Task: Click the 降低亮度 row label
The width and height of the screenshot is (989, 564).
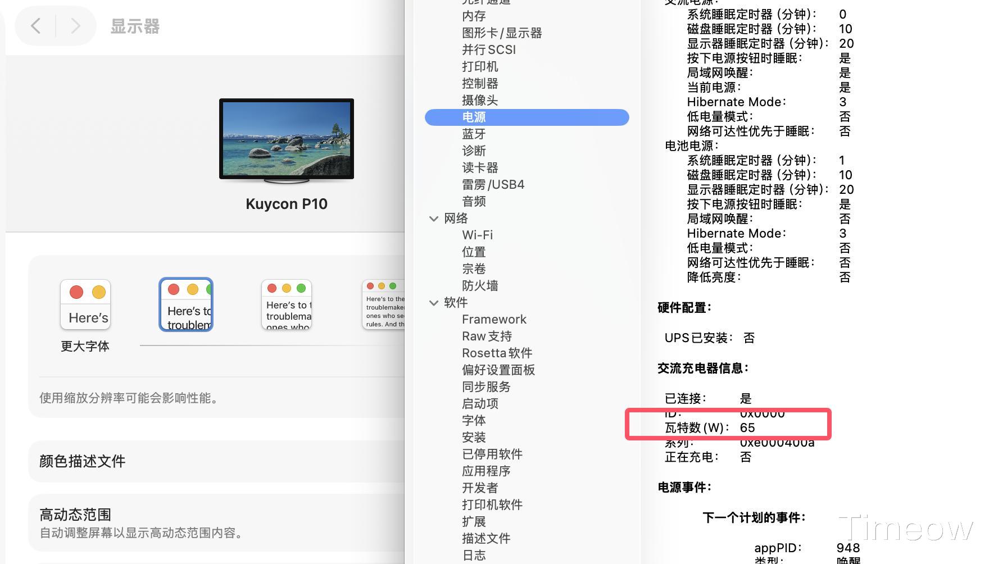Action: tap(714, 278)
